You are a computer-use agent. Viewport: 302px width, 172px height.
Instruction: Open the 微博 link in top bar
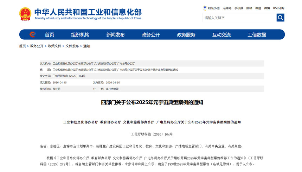click(x=267, y=8)
